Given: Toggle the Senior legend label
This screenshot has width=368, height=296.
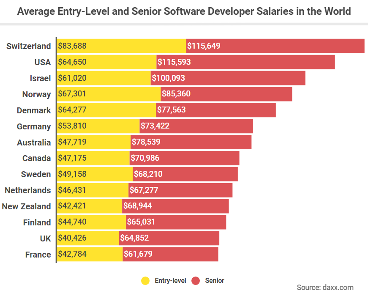Looking at the screenshot, I should [x=215, y=280].
